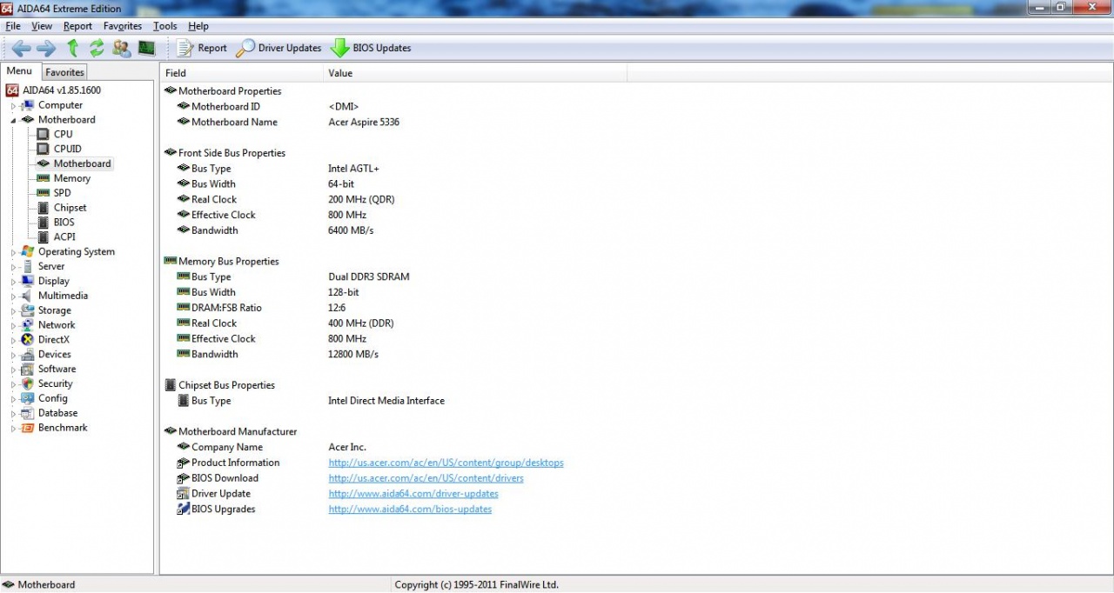This screenshot has width=1114, height=593.
Task: Open Driver Updates from the toolbar
Action: pos(279,48)
